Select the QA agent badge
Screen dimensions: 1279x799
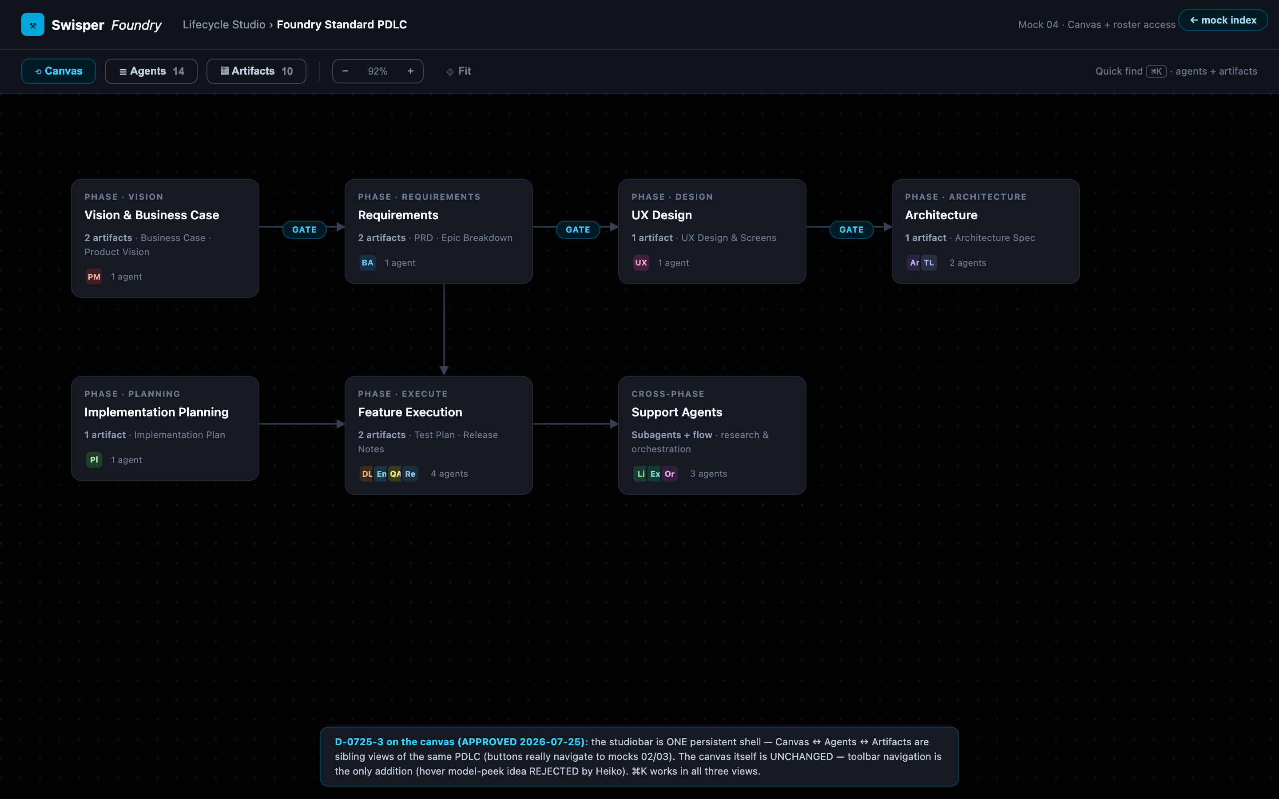click(395, 474)
